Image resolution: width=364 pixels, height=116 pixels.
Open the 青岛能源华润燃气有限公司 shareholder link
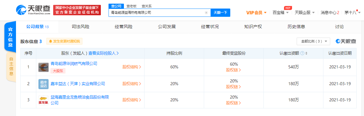(74, 64)
